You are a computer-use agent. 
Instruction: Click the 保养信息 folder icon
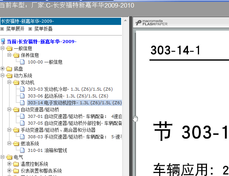coord(16,55)
